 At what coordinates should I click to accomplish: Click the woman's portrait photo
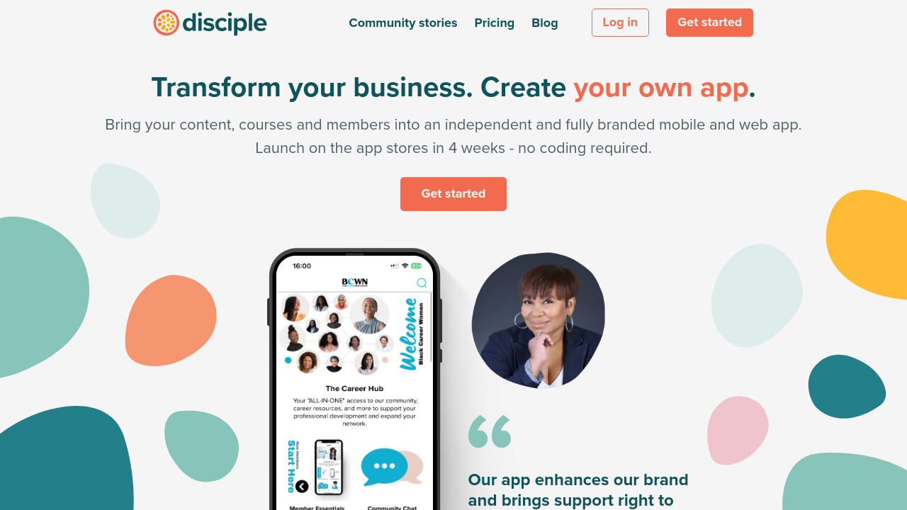[x=539, y=320]
